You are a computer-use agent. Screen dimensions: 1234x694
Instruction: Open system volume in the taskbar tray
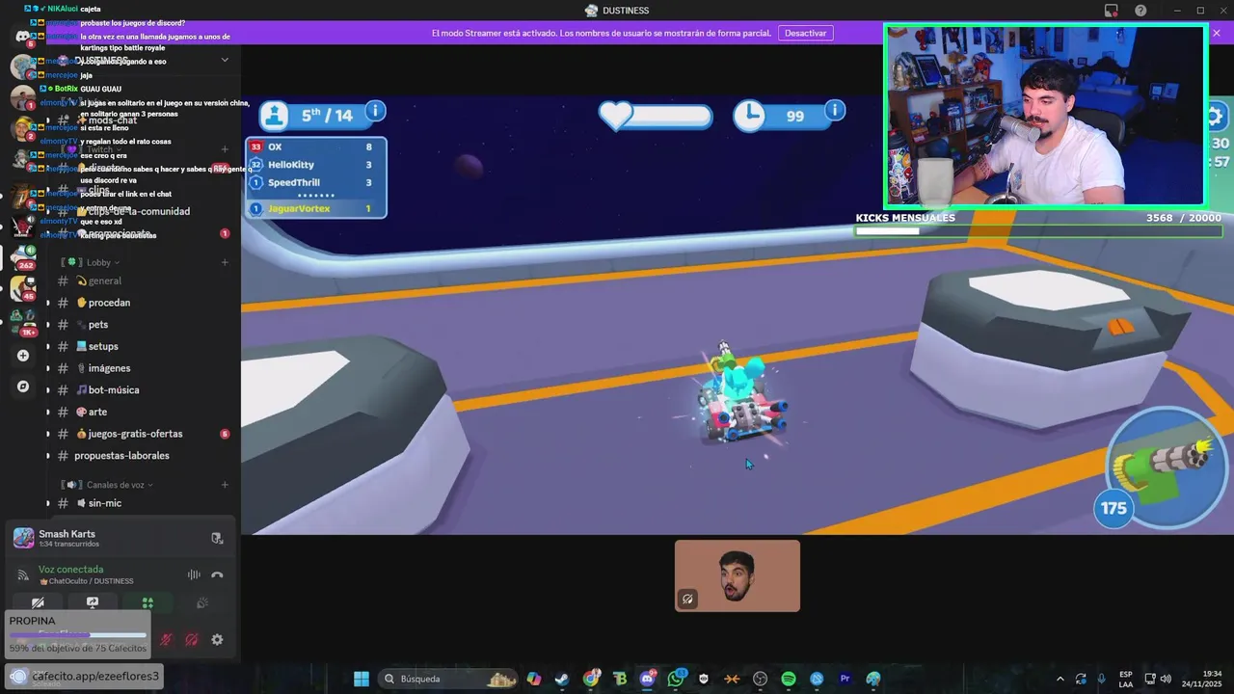click(1166, 679)
